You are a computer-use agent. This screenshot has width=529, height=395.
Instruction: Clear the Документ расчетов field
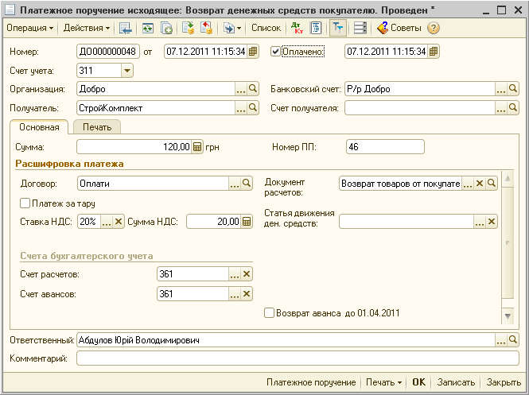point(480,184)
